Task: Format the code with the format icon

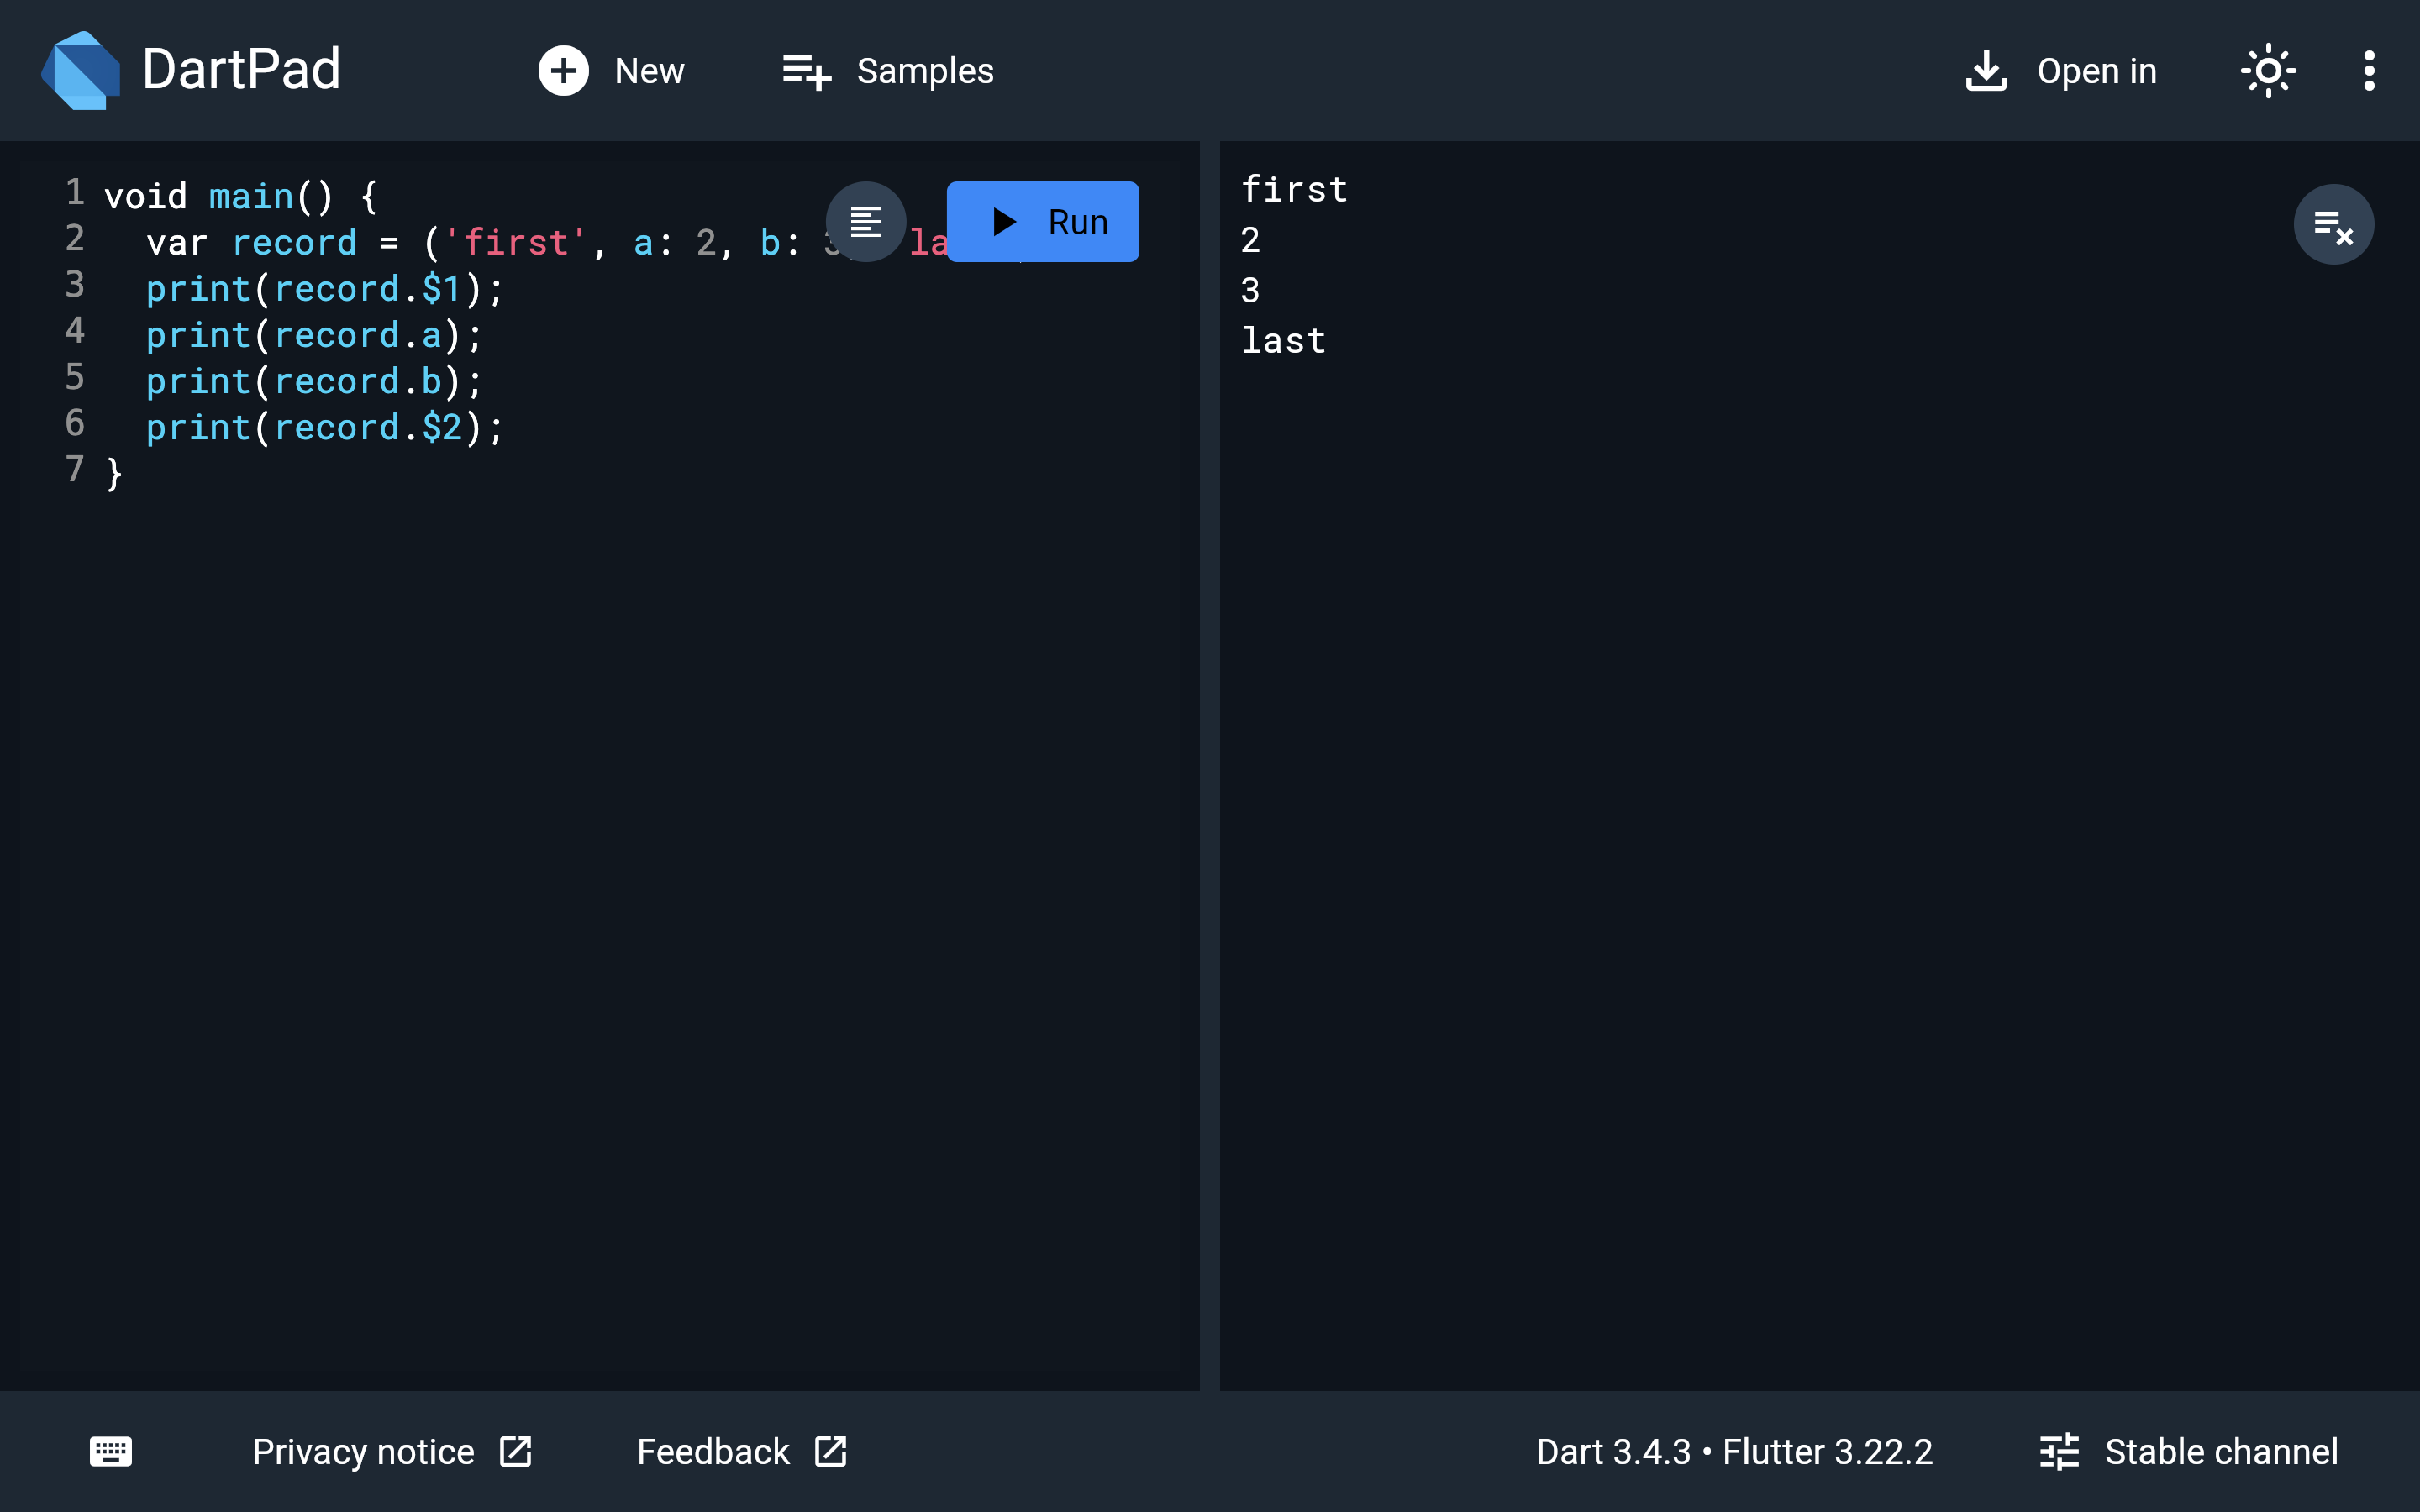Action: coord(866,222)
